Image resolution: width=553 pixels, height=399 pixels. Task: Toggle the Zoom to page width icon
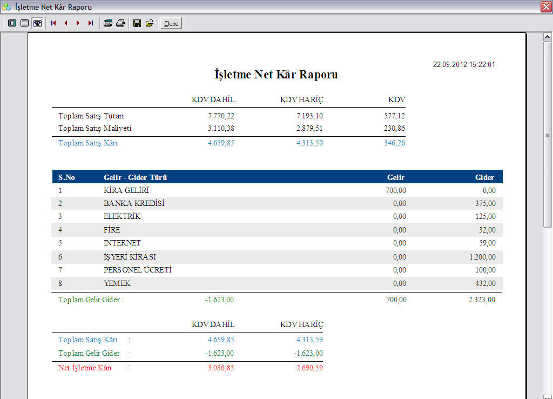[x=37, y=23]
